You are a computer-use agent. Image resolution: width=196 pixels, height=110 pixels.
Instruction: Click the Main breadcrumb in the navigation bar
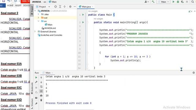tap(53, 2)
